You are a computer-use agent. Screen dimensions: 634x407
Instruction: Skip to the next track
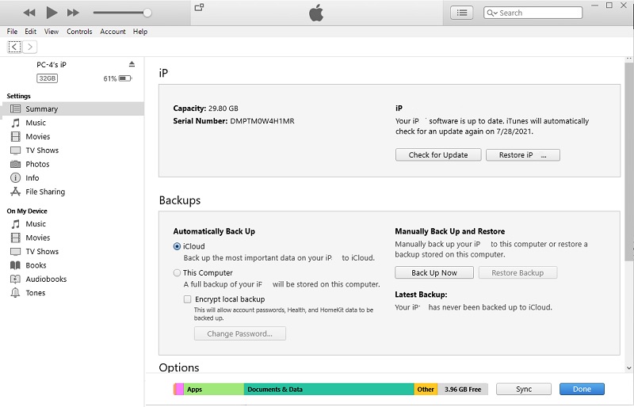[73, 13]
